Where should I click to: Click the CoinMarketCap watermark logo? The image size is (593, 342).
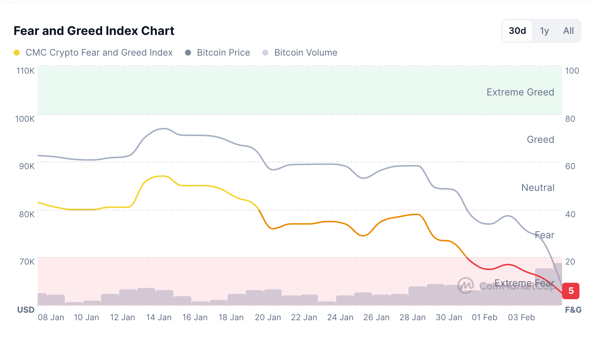466,286
